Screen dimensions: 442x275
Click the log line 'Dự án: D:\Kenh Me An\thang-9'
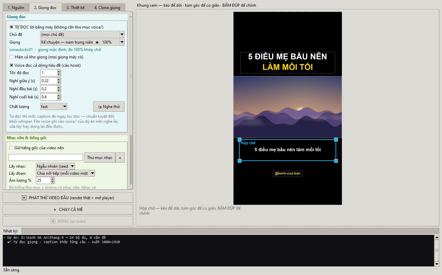[x=55, y=237]
